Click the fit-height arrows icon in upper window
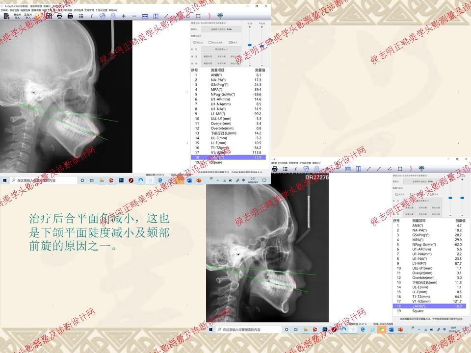 [156, 16]
